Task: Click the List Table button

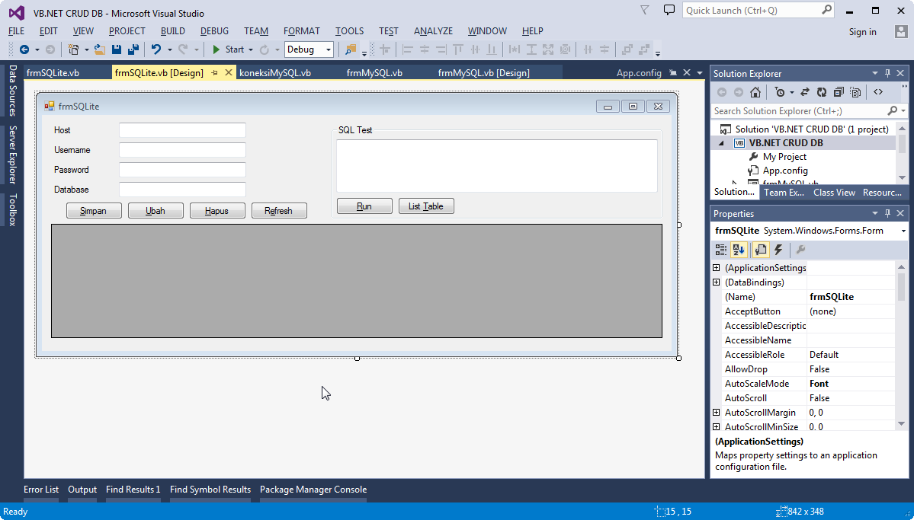Action: click(426, 206)
